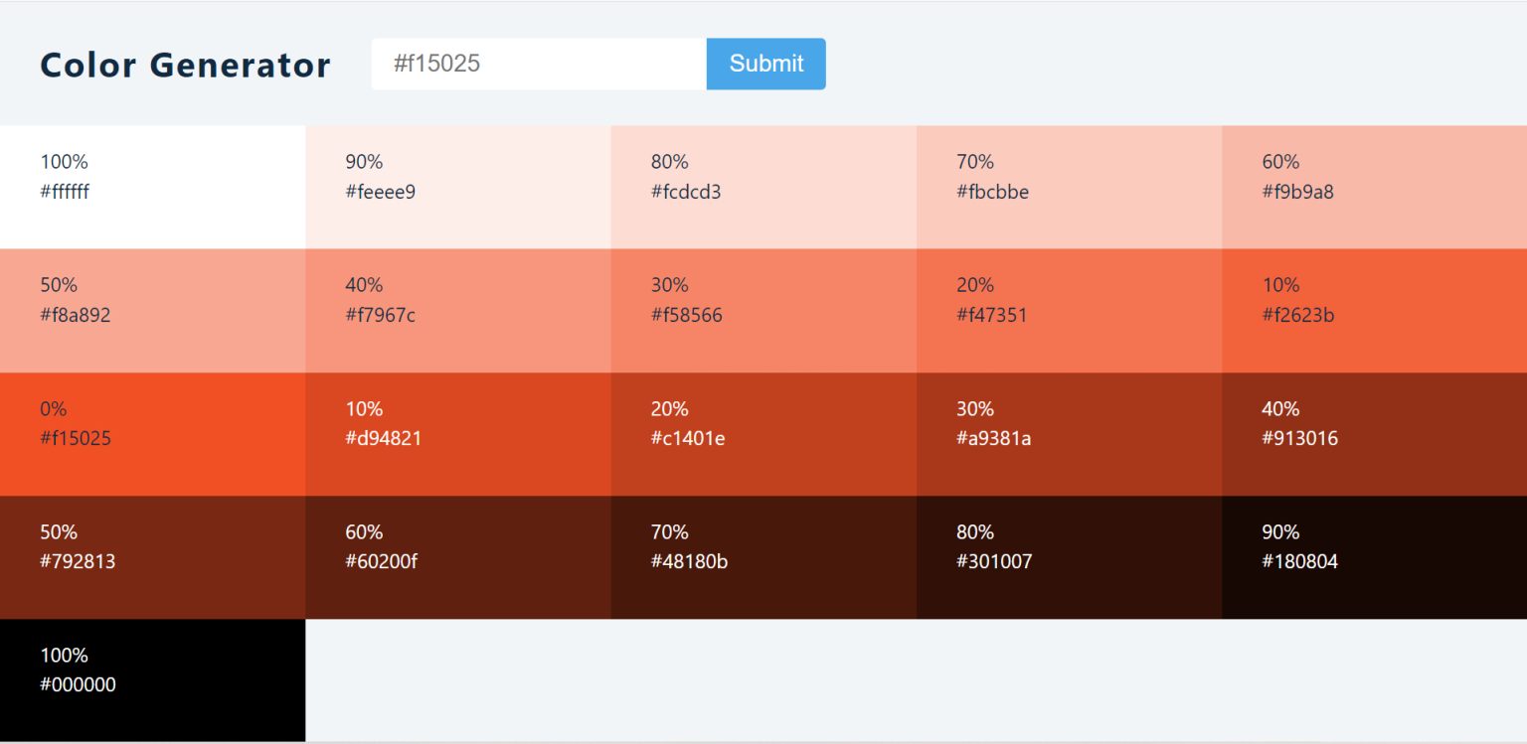Click the 70% light swatch #fbcbbe

pyautogui.click(x=1069, y=185)
